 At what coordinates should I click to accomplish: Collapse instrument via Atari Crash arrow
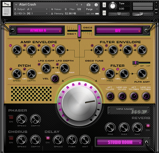pyautogui.click(x=16, y=5)
